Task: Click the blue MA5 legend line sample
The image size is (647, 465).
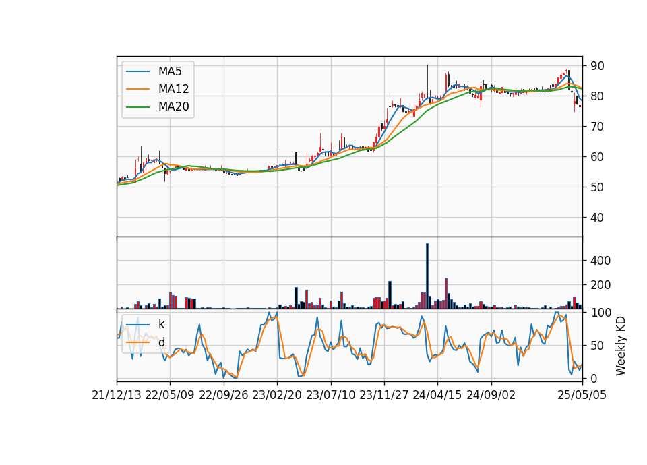Action: (137, 71)
